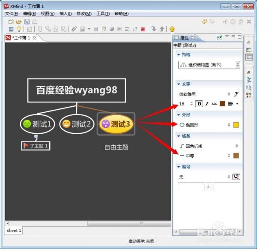Open the brown line color swatch
The width and height of the screenshot is (257, 249).
[236, 156]
